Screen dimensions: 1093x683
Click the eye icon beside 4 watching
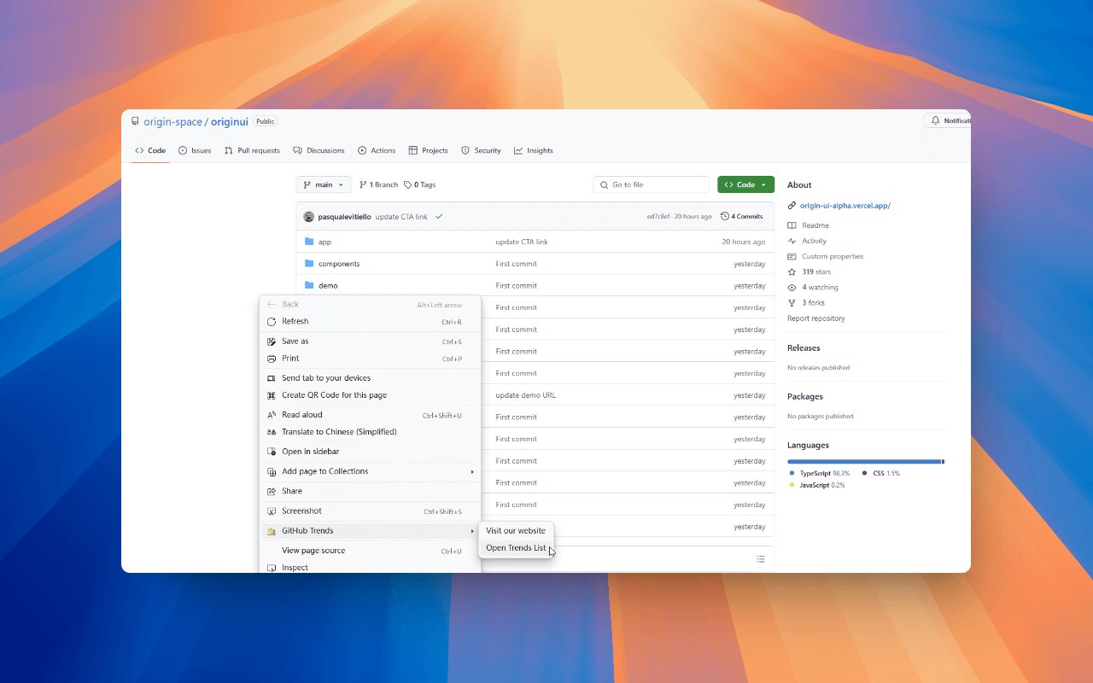792,288
